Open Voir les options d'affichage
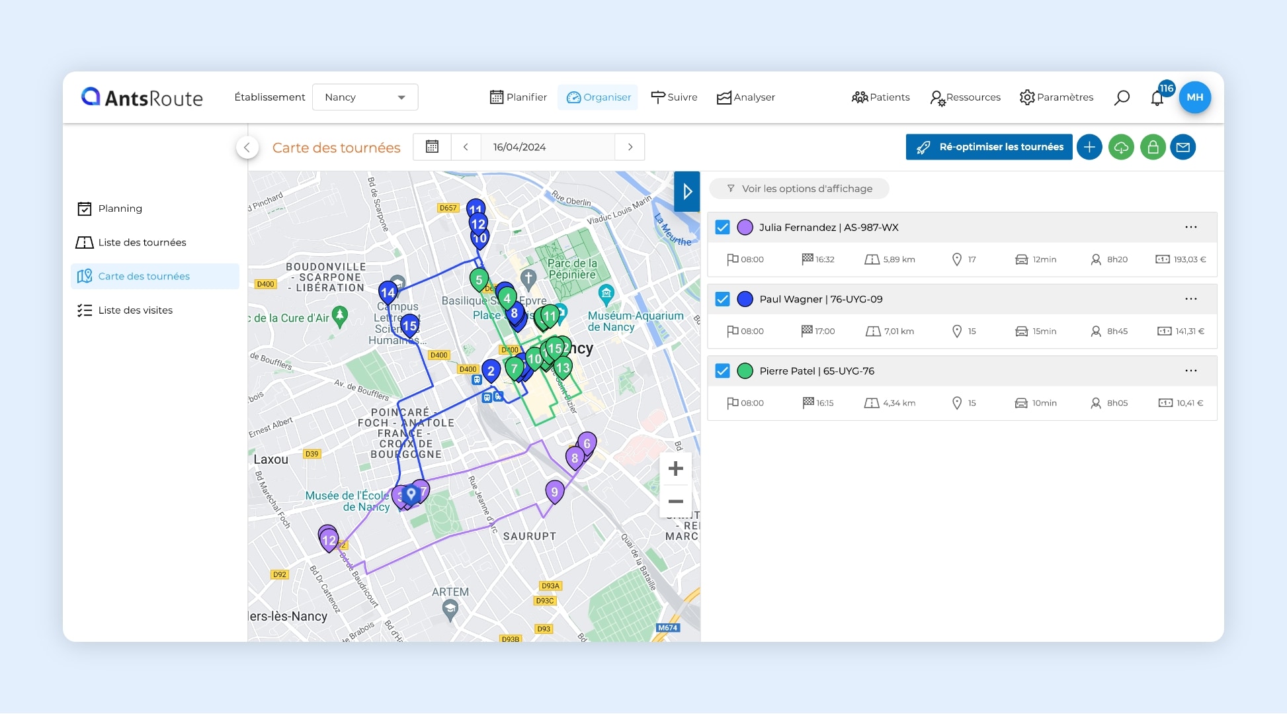Screen dimensions: 1287x714 799,189
